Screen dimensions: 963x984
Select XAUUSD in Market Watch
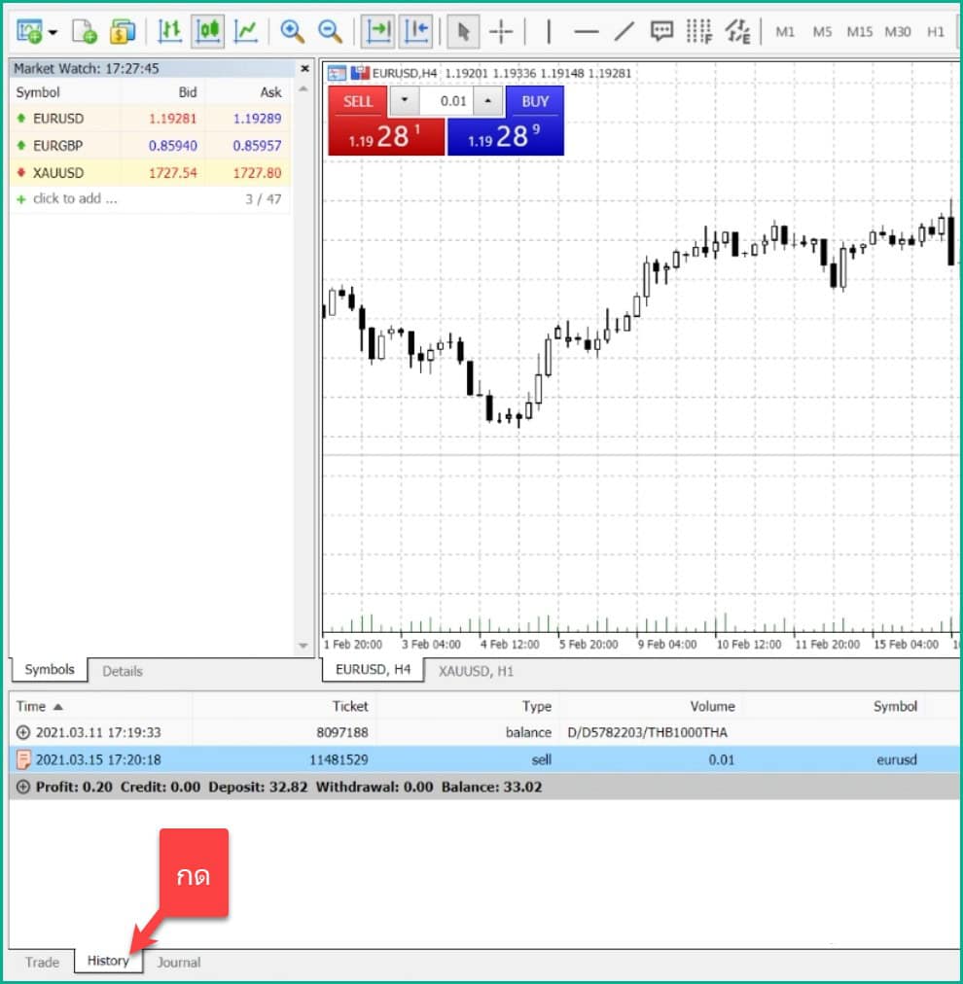pyautogui.click(x=151, y=172)
